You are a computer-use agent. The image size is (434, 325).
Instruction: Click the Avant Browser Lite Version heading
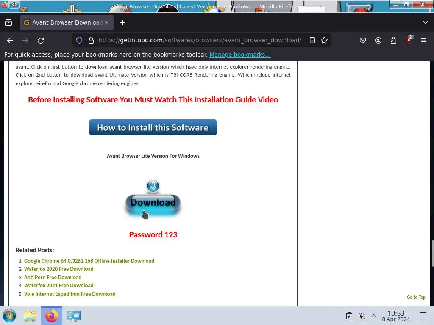pos(153,156)
